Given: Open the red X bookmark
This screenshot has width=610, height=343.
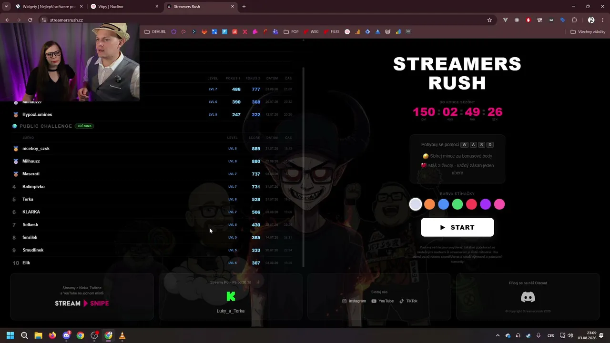Looking at the screenshot, I should click(245, 32).
